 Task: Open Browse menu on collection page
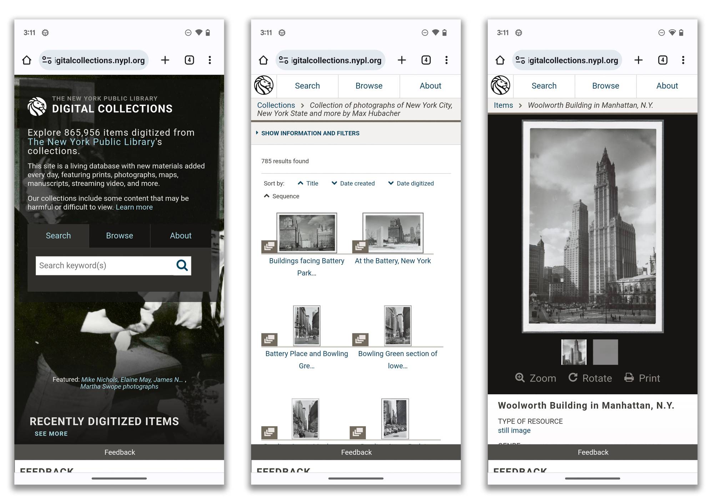369,86
